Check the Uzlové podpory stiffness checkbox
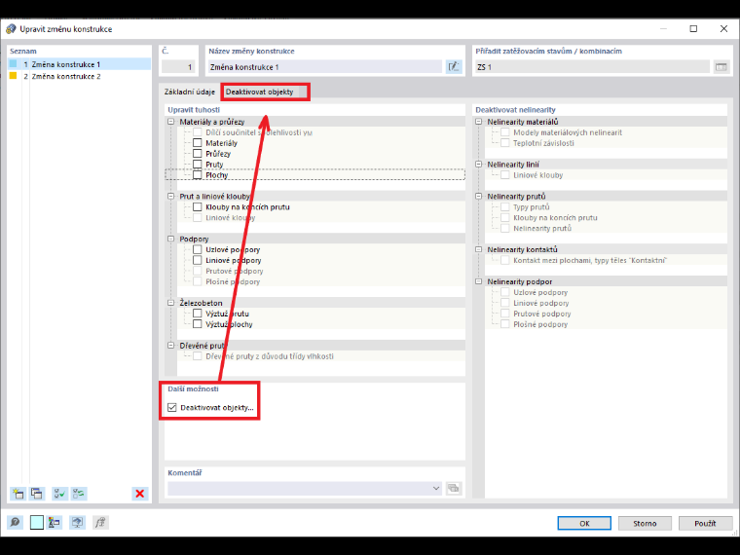Image resolution: width=740 pixels, height=555 pixels. 198,249
